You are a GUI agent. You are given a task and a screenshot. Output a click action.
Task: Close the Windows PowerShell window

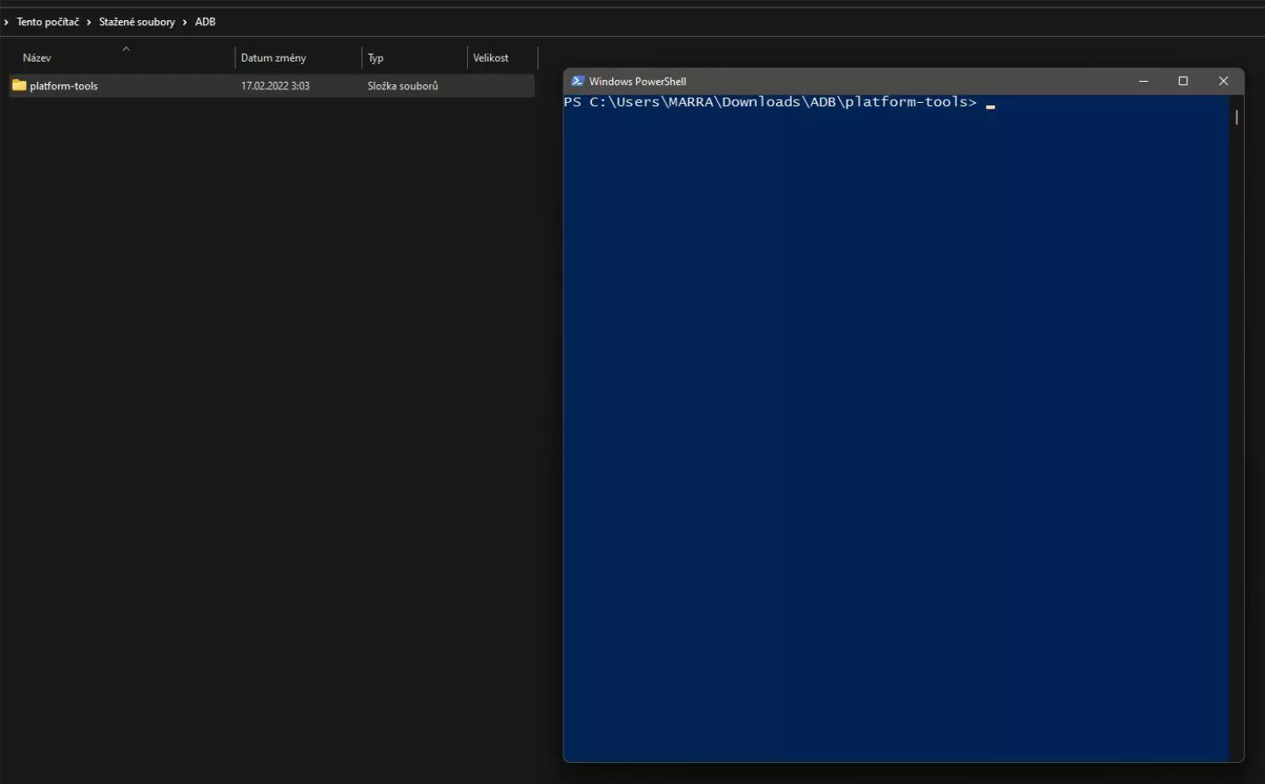point(1224,81)
